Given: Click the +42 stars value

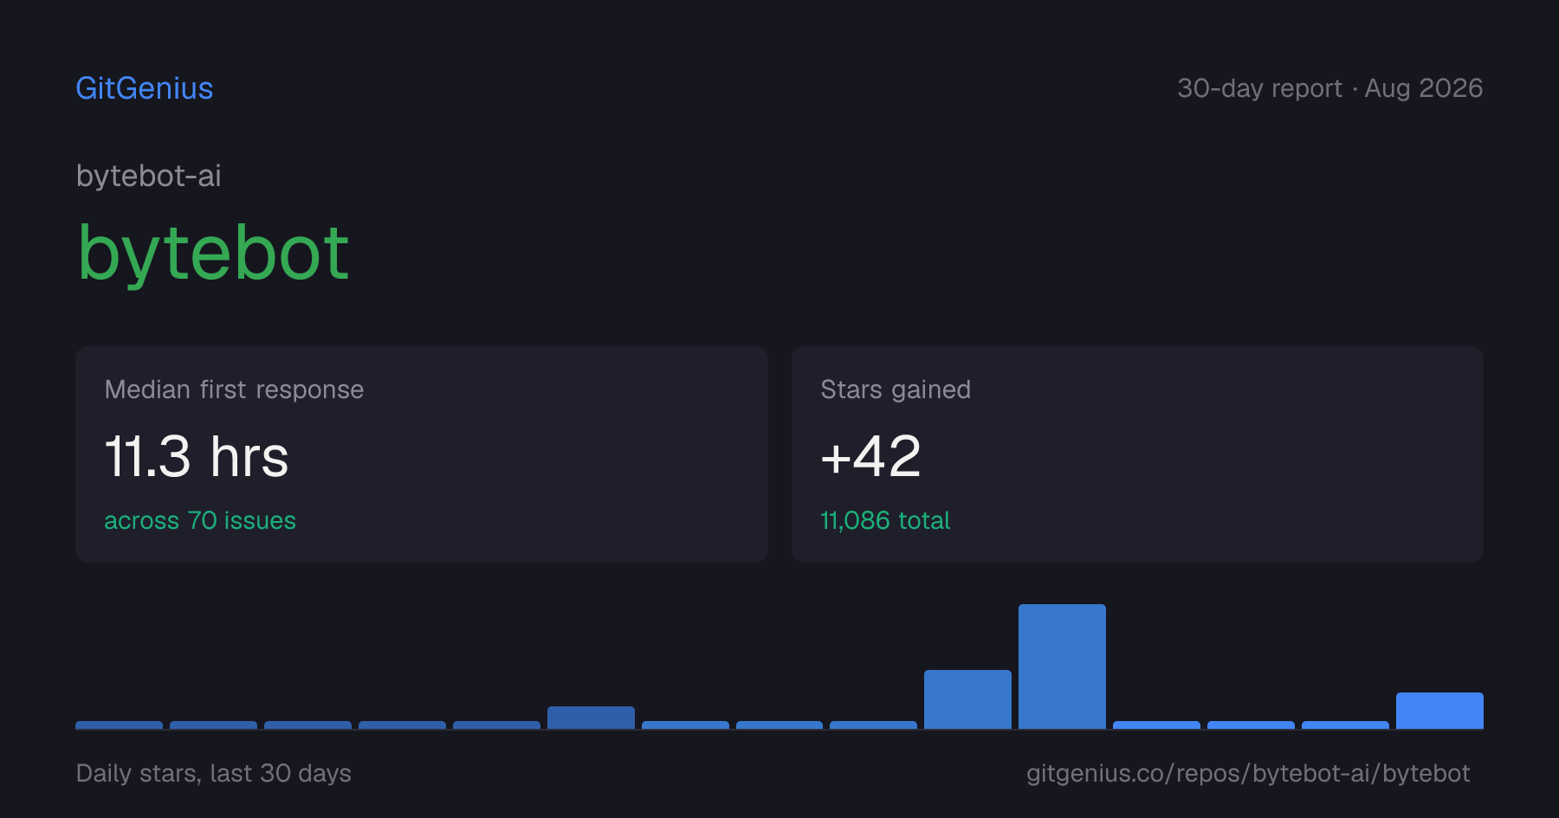Looking at the screenshot, I should [x=870, y=456].
